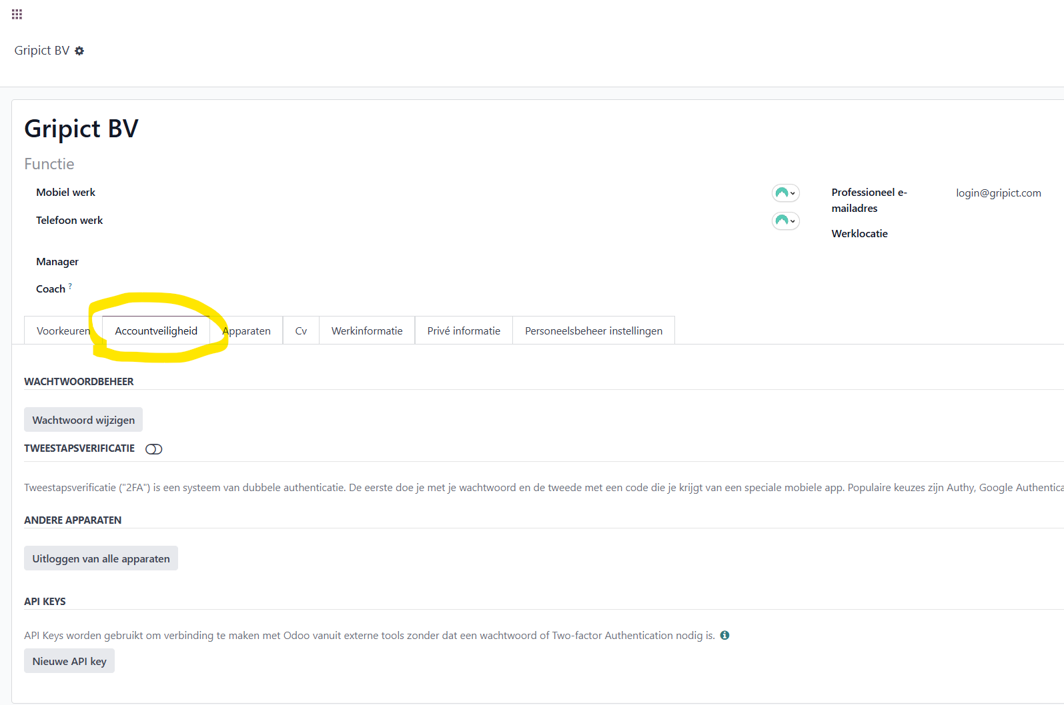1064x705 pixels.
Task: Open the apps grid menu icon
Action: click(x=17, y=14)
